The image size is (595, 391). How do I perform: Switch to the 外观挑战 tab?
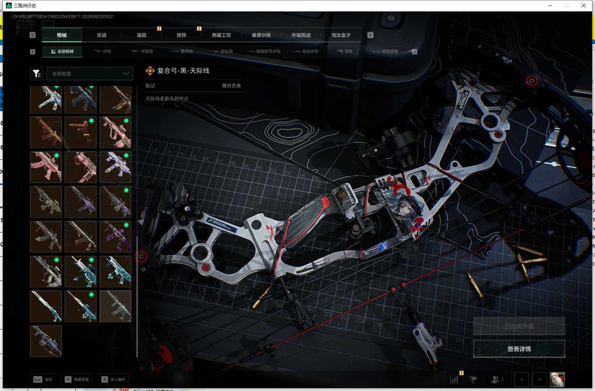pyautogui.click(x=301, y=35)
